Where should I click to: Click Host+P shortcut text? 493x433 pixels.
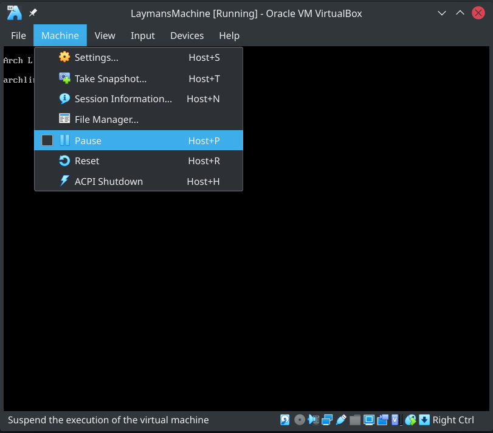tap(204, 140)
